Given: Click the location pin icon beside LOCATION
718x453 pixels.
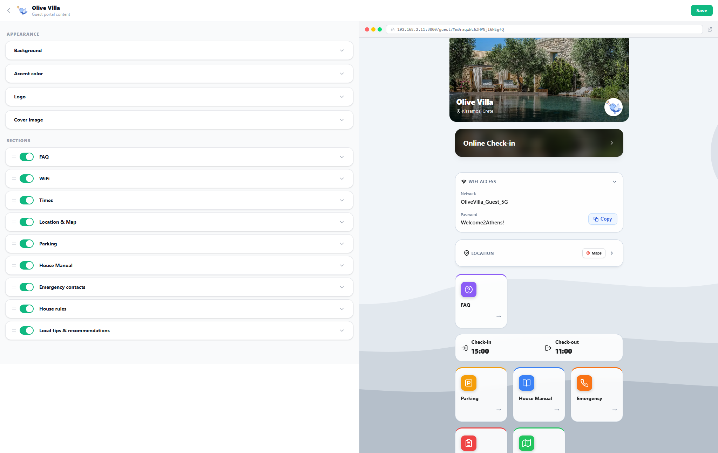Looking at the screenshot, I should [467, 253].
